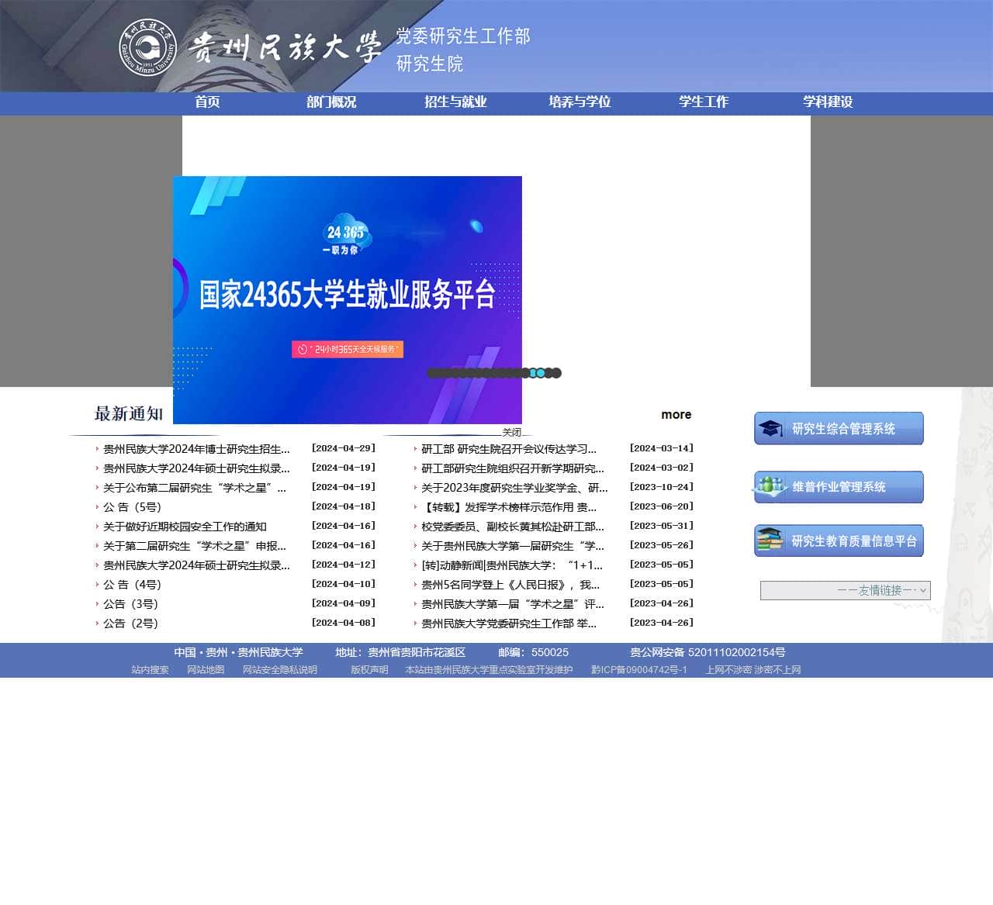The image size is (993, 905).
Task: Open the 招生与就业 menu item
Action: [x=455, y=101]
